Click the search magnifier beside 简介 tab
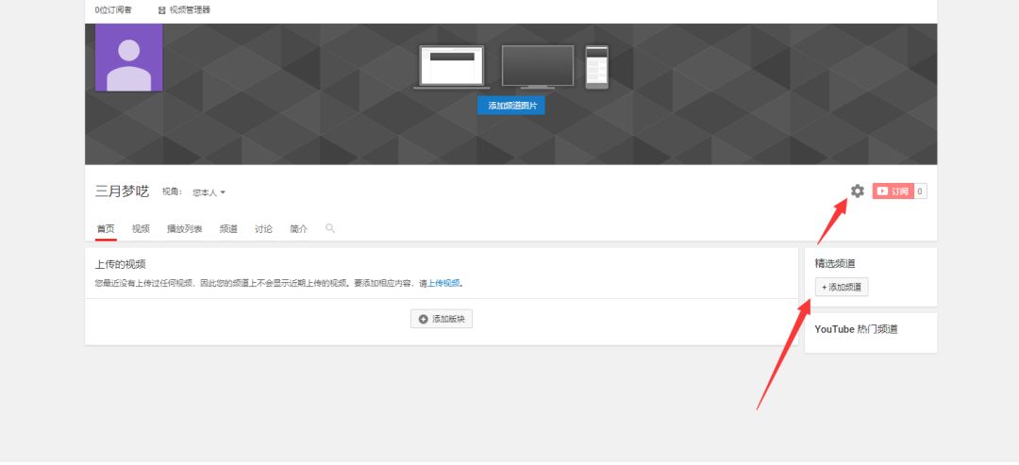This screenshot has height=465, width=1019. pyautogui.click(x=330, y=228)
